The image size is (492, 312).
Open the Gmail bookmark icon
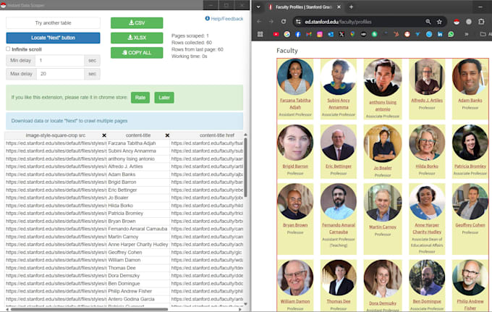[309, 34]
